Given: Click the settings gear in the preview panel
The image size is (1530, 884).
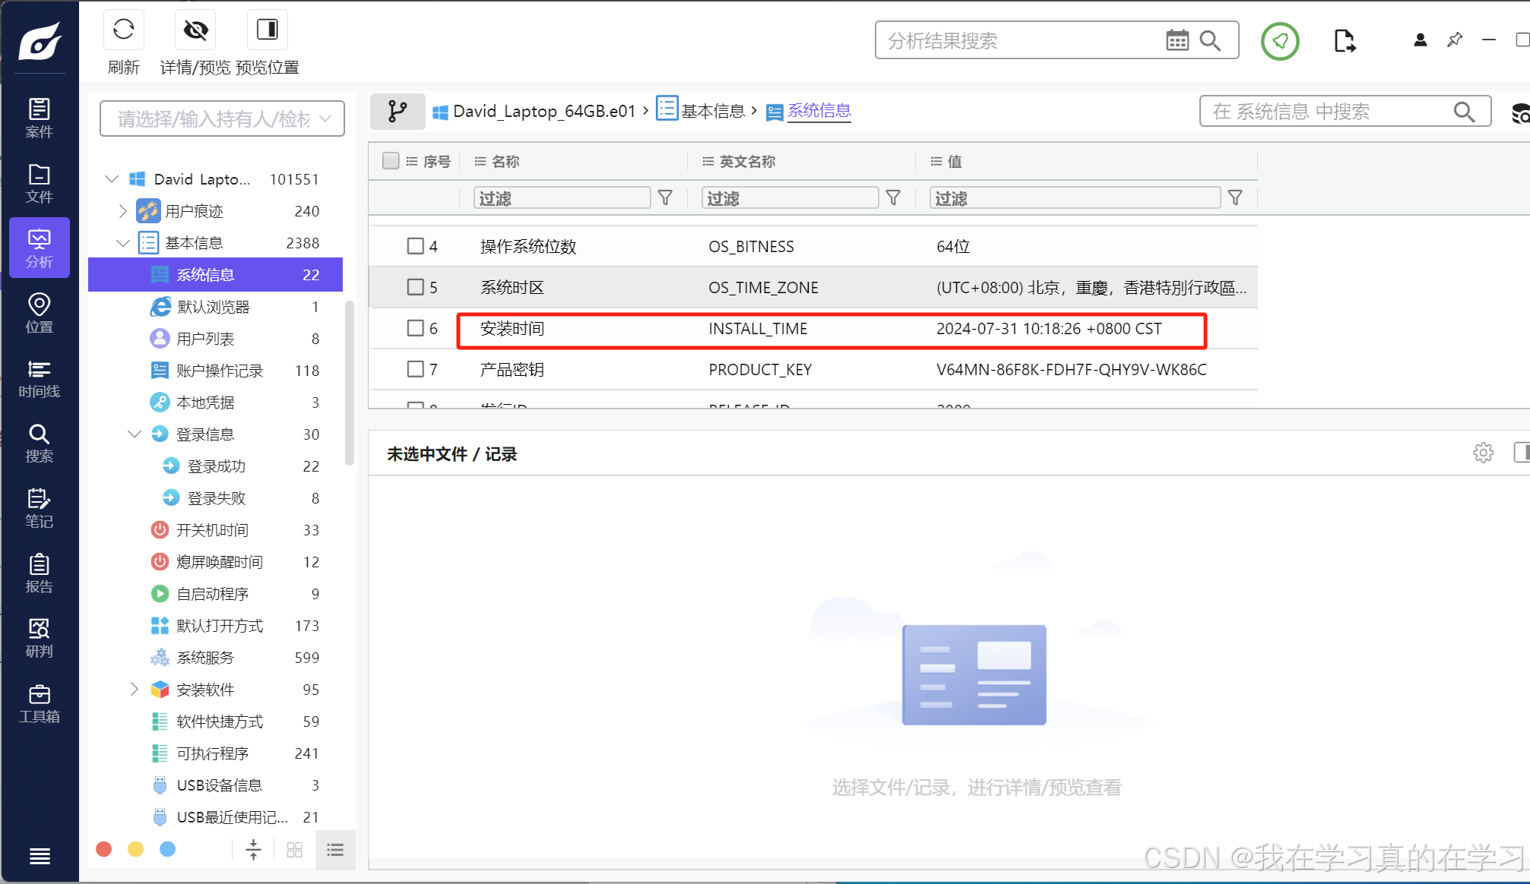Looking at the screenshot, I should point(1482,453).
